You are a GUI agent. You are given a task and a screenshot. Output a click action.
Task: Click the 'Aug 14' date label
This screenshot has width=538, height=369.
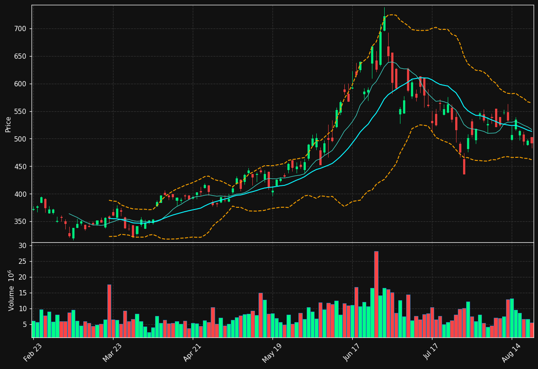[512, 352]
